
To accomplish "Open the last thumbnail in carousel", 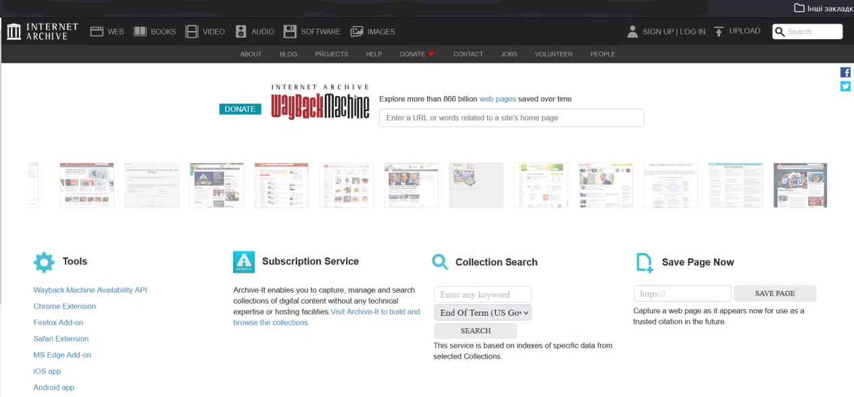I will coord(800,185).
